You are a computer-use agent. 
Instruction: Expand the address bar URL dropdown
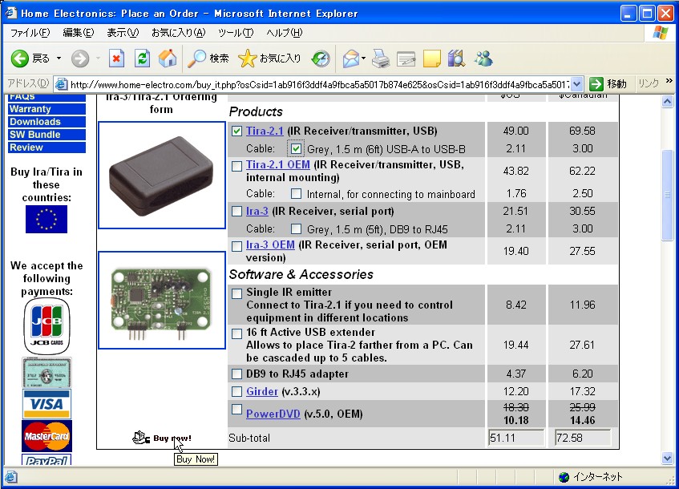577,84
